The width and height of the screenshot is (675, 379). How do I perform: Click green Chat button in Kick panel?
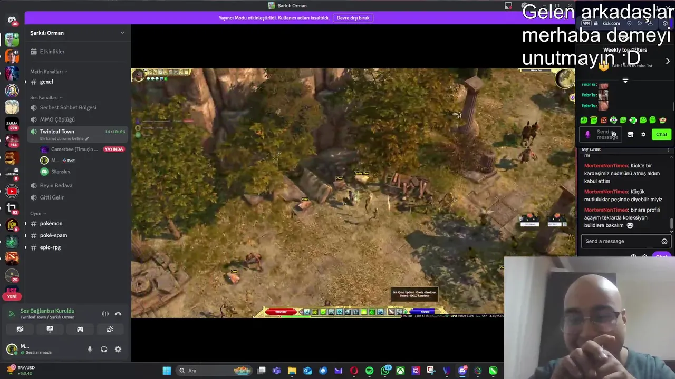(x=661, y=134)
